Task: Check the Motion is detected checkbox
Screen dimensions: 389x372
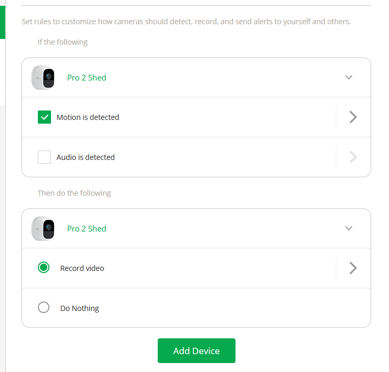Action: pyautogui.click(x=44, y=117)
